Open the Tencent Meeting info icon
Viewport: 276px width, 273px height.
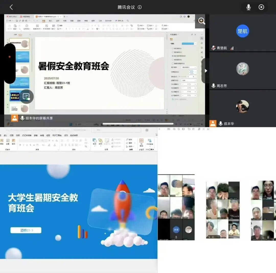[x=140, y=7]
